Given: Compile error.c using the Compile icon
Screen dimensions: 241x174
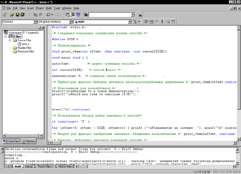Looking at the screenshot, I should point(146,22).
